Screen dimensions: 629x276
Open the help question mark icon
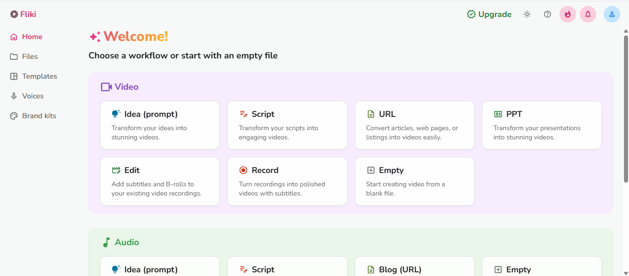click(547, 14)
